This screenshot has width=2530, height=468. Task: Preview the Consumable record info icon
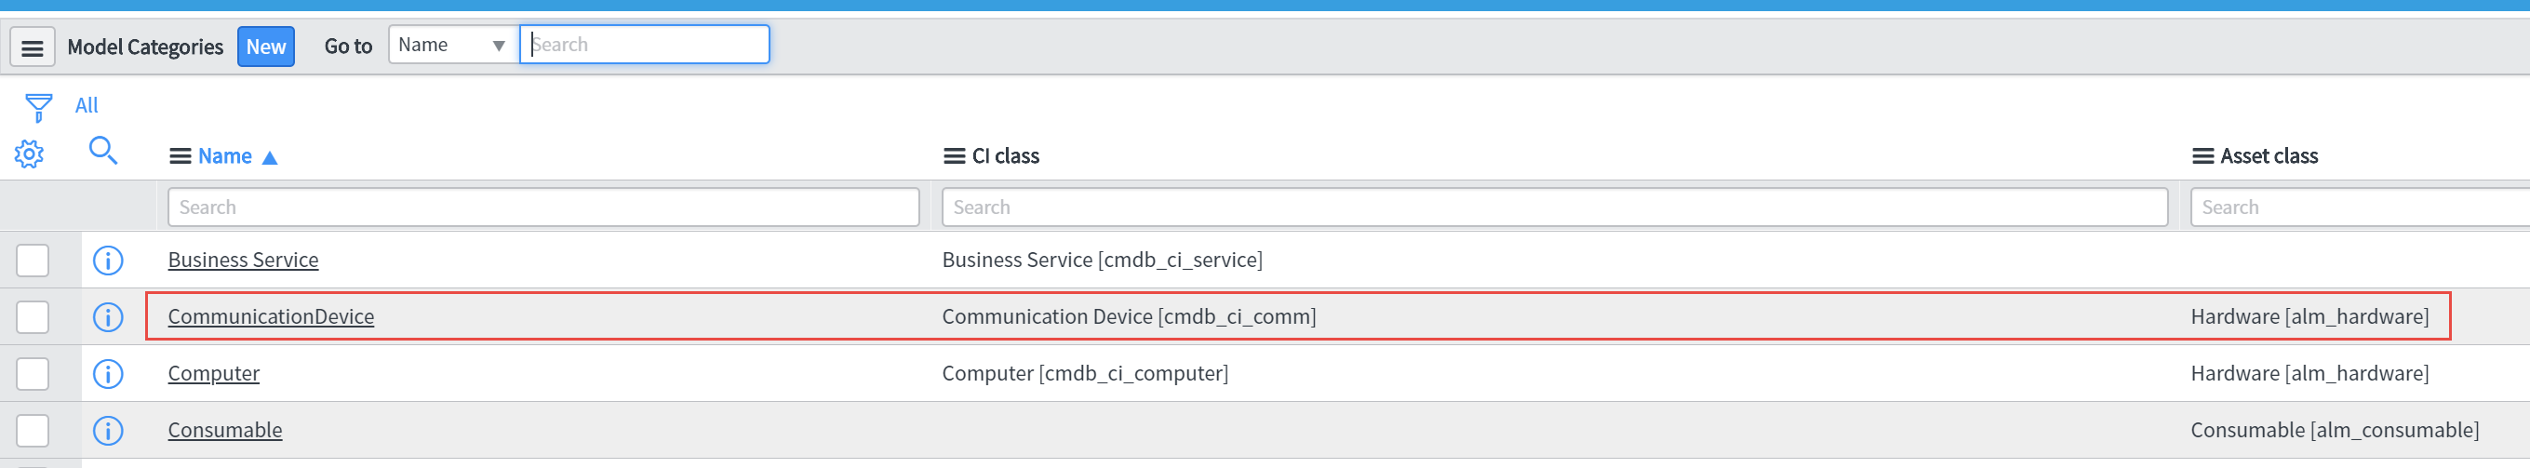(108, 431)
